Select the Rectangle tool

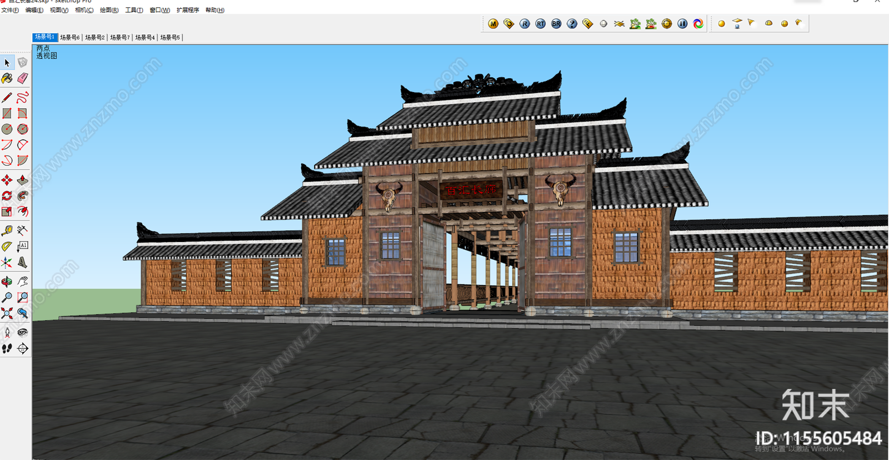point(7,113)
